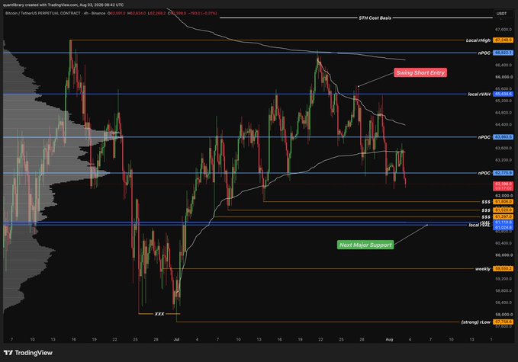Click the Aug label on the date axis

click(389, 339)
